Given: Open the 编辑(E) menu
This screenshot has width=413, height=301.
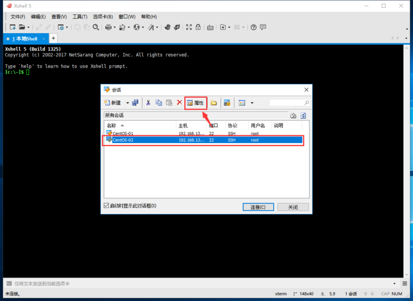Looking at the screenshot, I should click(38, 17).
